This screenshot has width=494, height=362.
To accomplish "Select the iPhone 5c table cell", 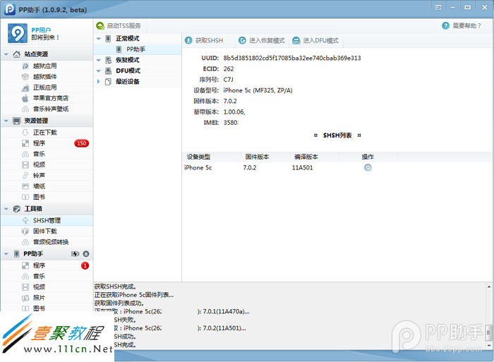I will click(x=198, y=168).
